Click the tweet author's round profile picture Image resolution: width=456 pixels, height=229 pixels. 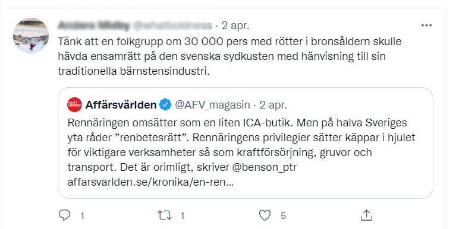coord(31,36)
